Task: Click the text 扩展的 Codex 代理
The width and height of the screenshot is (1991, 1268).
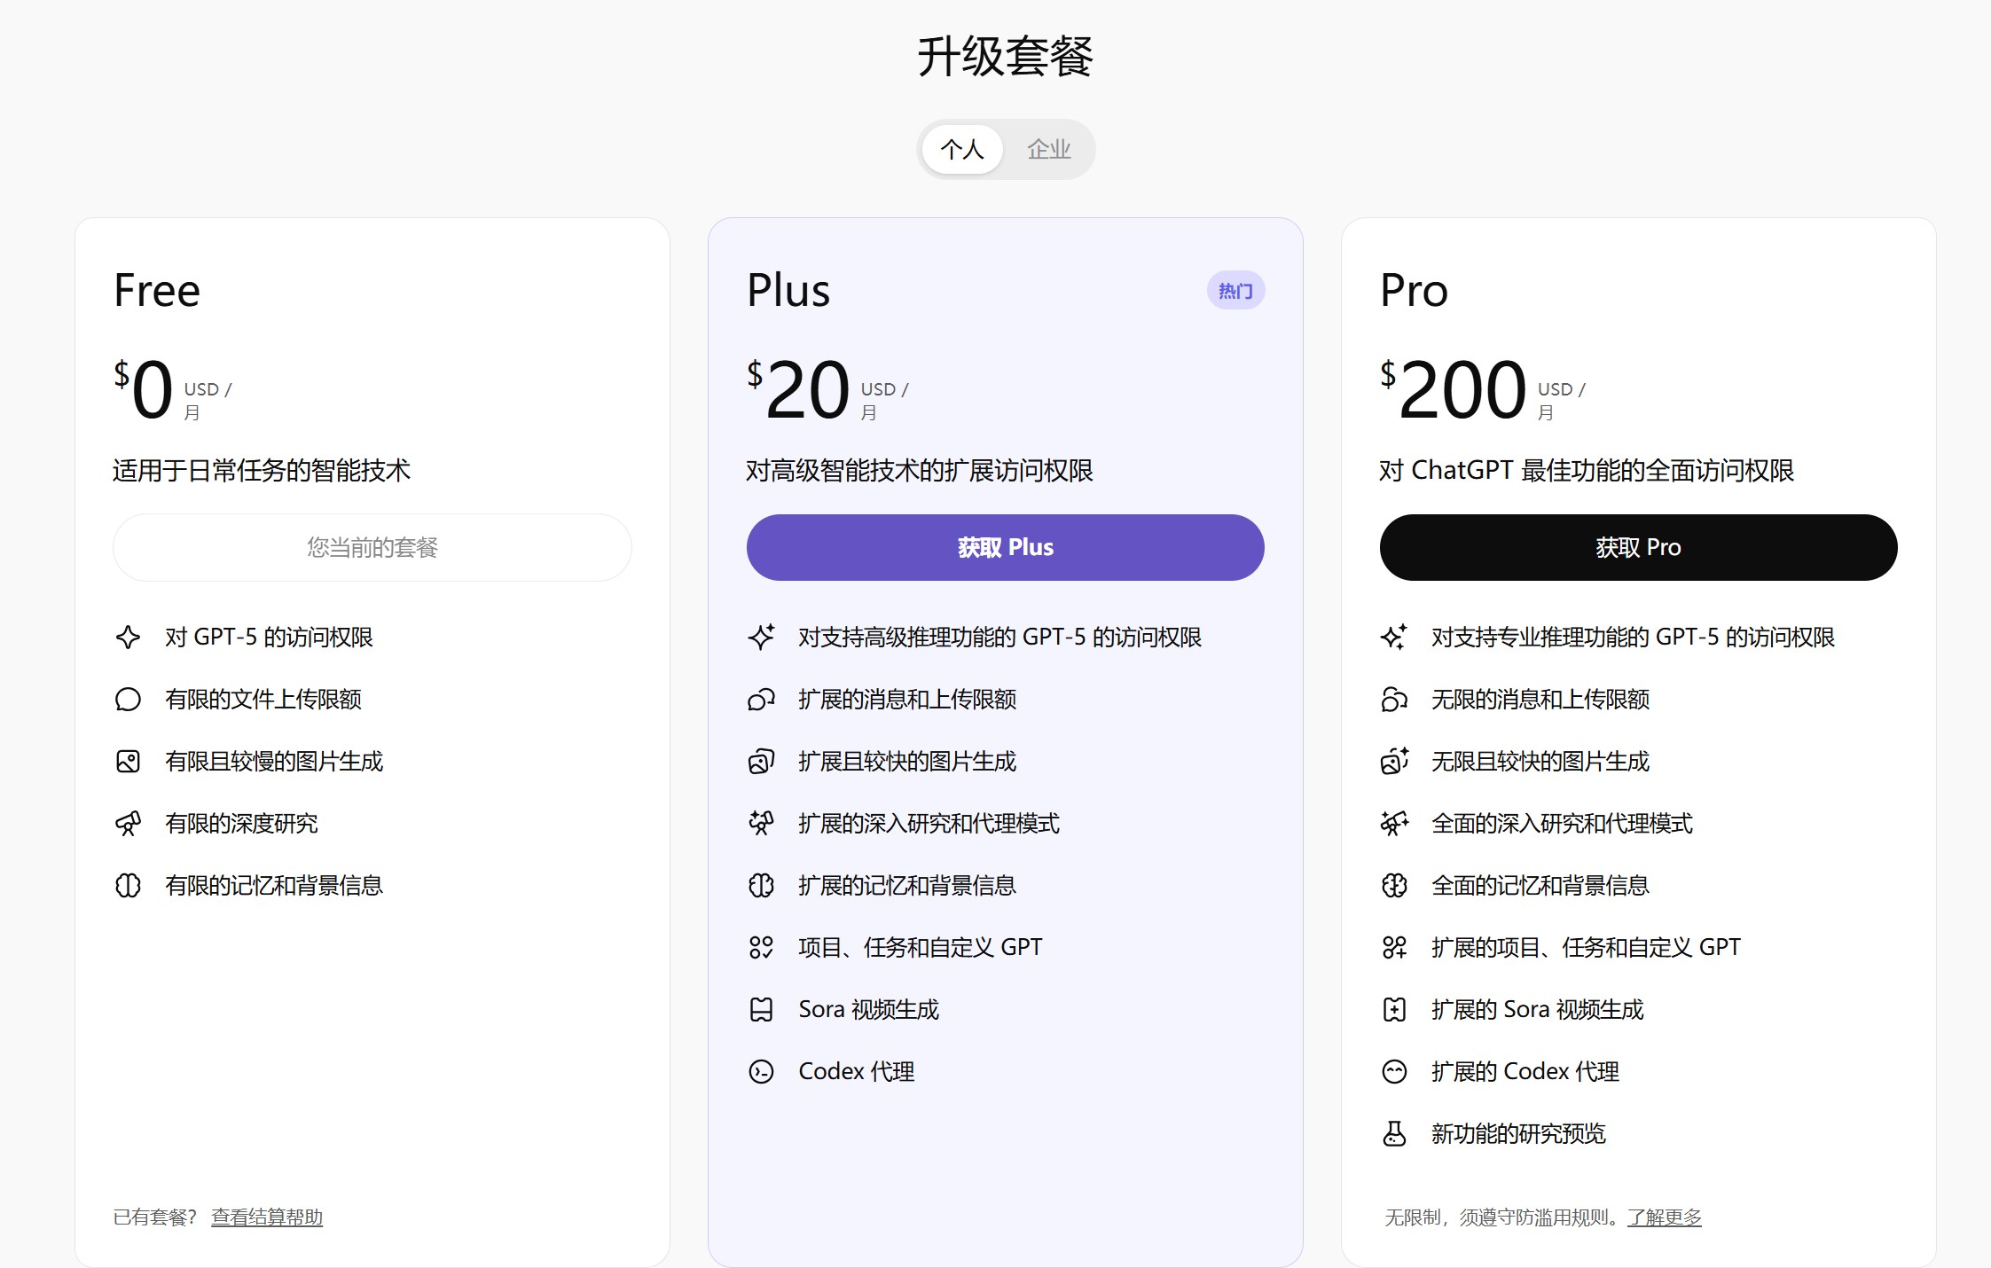Action: coord(1525,1071)
